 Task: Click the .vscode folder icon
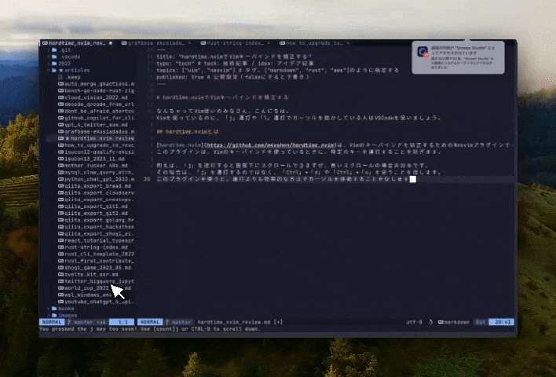pyautogui.click(x=54, y=57)
